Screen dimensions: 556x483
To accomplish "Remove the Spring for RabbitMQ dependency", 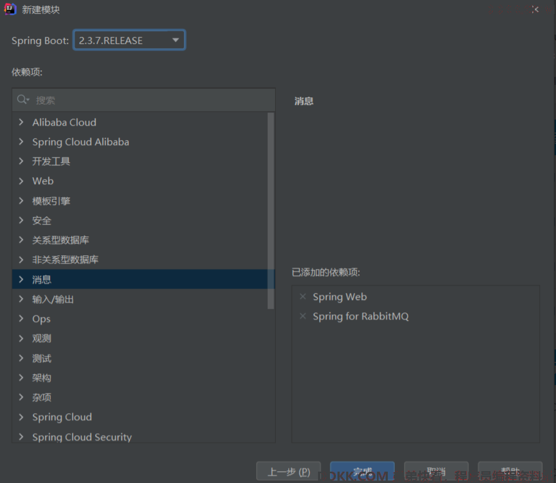I will [302, 316].
